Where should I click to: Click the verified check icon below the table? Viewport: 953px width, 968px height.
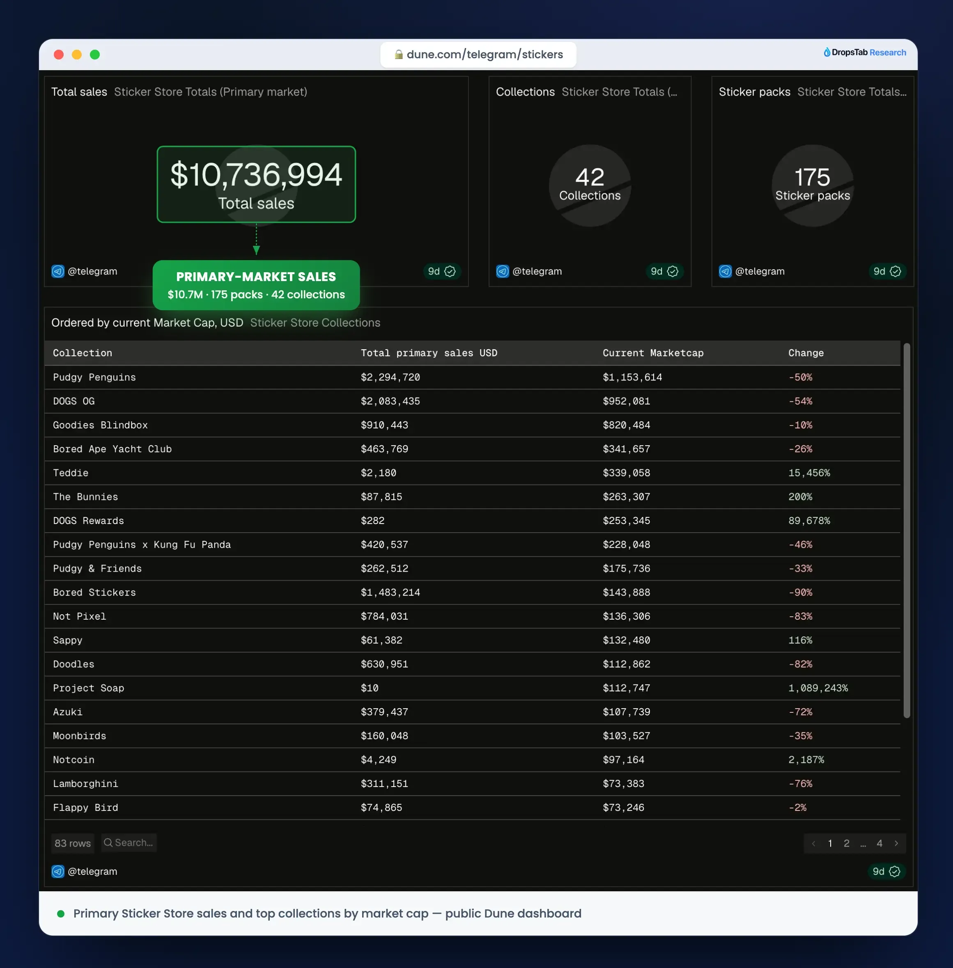[894, 871]
